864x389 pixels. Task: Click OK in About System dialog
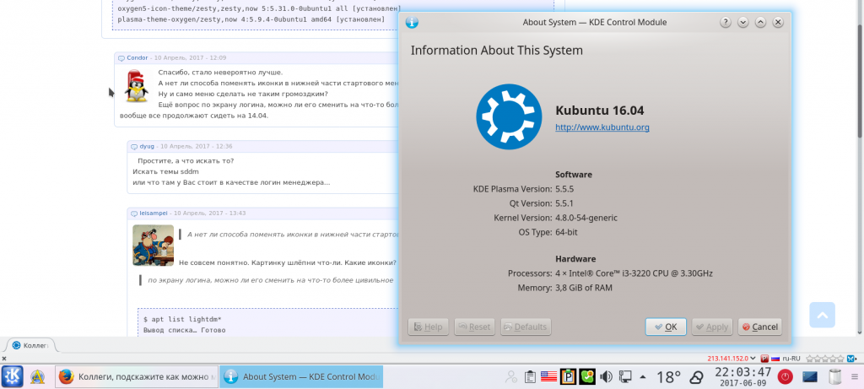coord(666,327)
